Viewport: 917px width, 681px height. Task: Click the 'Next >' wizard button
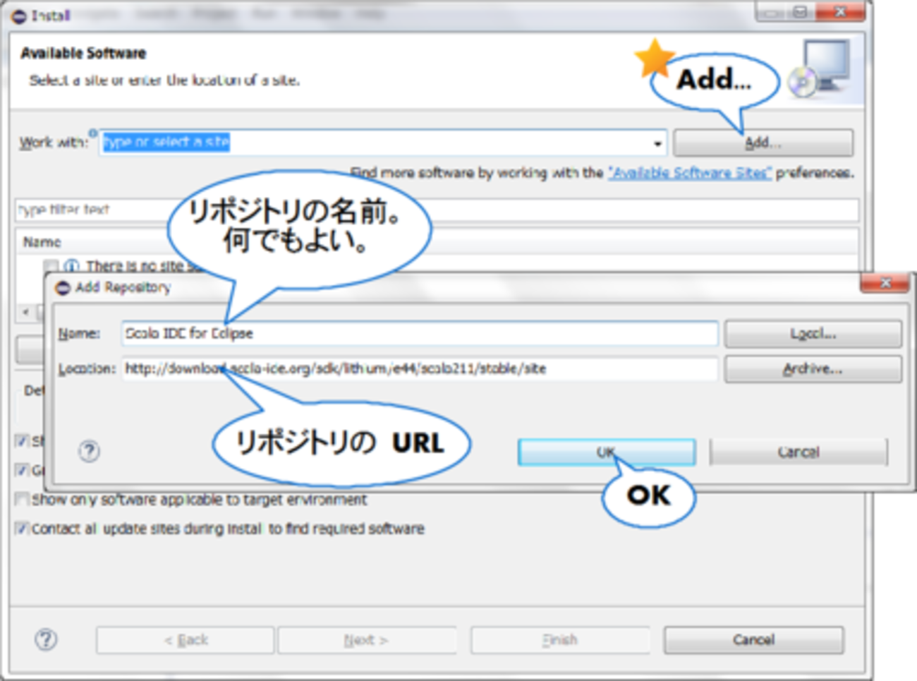click(x=367, y=640)
